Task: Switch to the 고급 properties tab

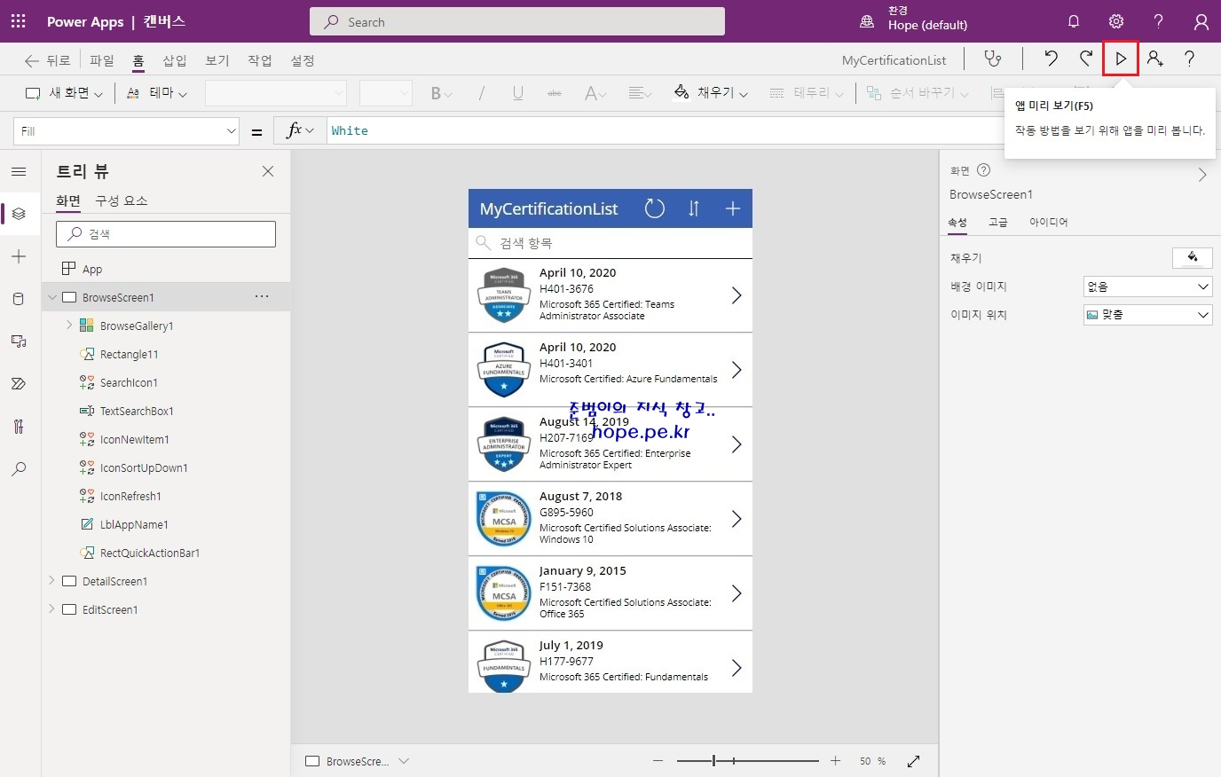Action: click(x=998, y=222)
